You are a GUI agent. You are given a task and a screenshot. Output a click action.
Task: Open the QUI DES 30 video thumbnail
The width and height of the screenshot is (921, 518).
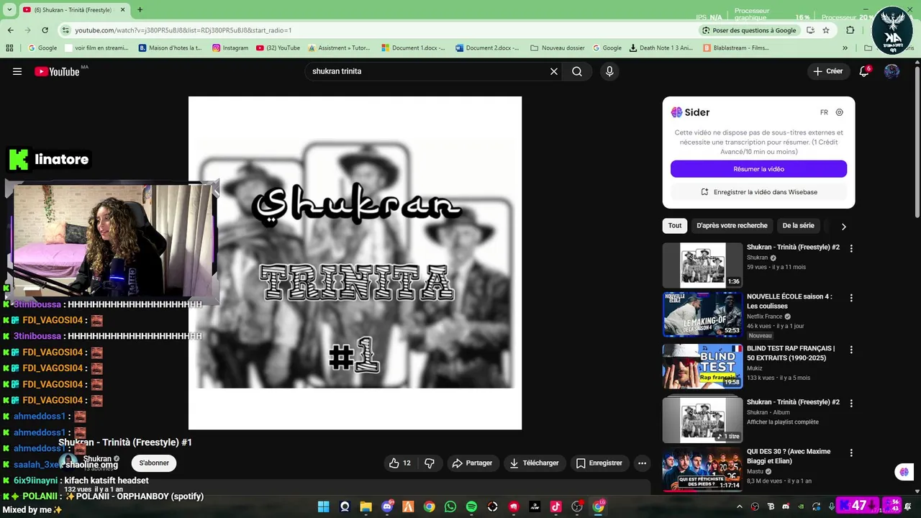pyautogui.click(x=702, y=469)
